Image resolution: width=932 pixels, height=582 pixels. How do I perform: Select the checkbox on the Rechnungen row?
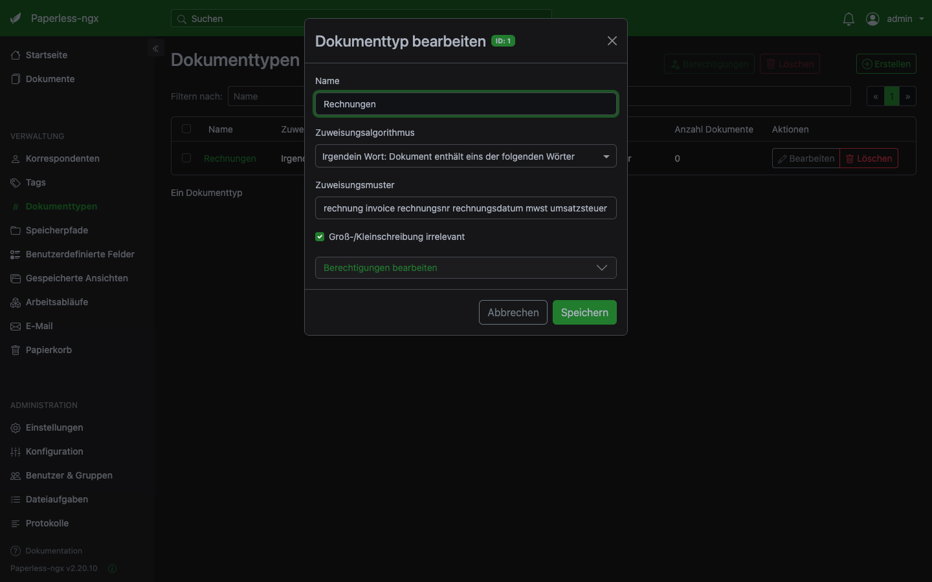tap(186, 158)
